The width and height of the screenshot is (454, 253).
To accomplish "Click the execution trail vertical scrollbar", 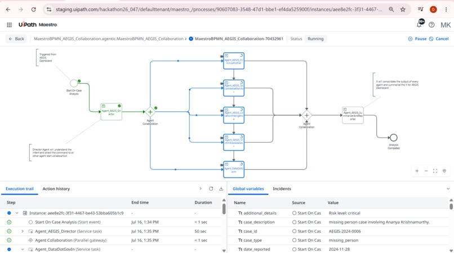I will point(224,209).
